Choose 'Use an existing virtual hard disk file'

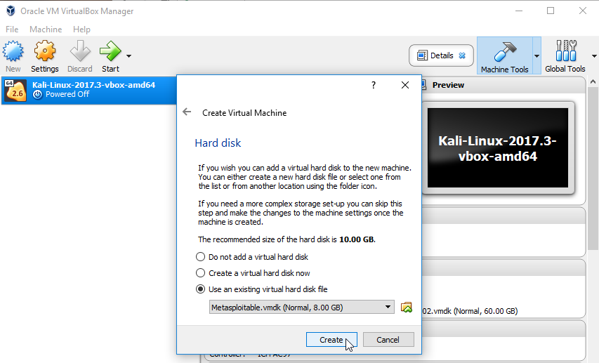201,289
